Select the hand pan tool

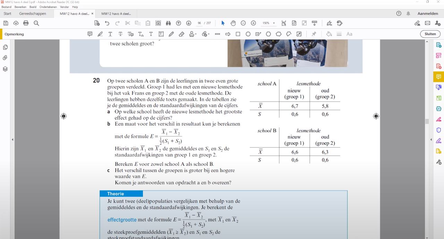(x=233, y=23)
